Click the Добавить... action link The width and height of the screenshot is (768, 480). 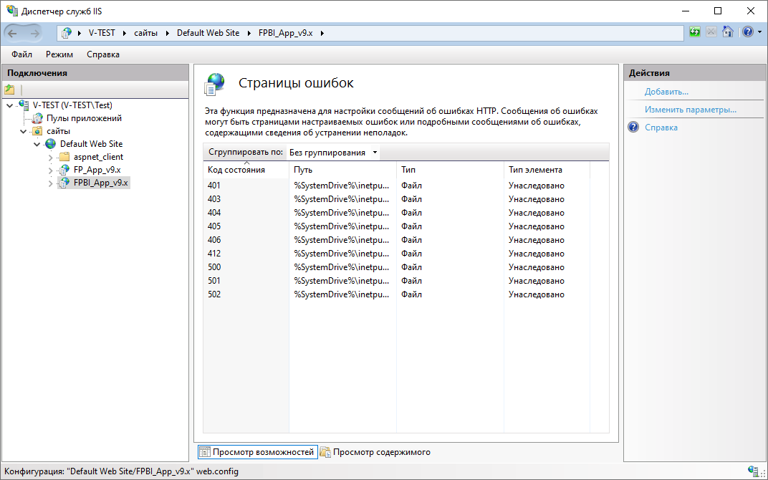point(666,92)
